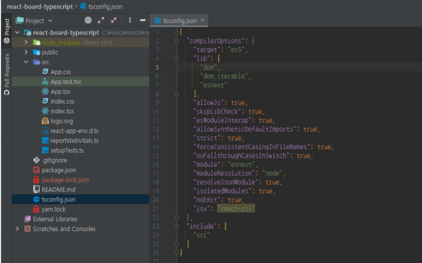422x263 pixels.
Task: Hide the Project panel with minus icon
Action: coord(143,20)
